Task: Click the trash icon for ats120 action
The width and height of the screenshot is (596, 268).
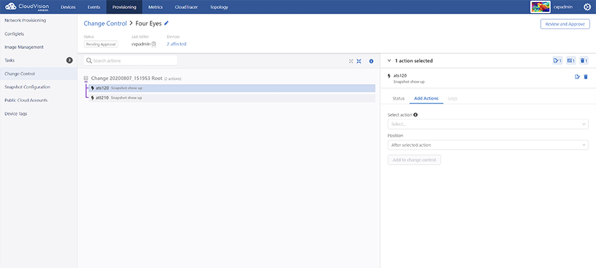Action: 586,76
